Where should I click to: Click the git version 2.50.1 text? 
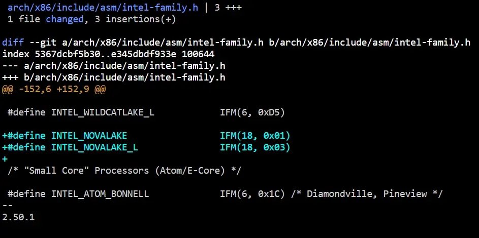[x=18, y=217]
